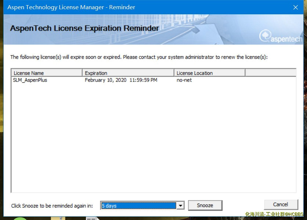Sort by Expiration column header
This screenshot has height=220, width=307.
pos(128,73)
